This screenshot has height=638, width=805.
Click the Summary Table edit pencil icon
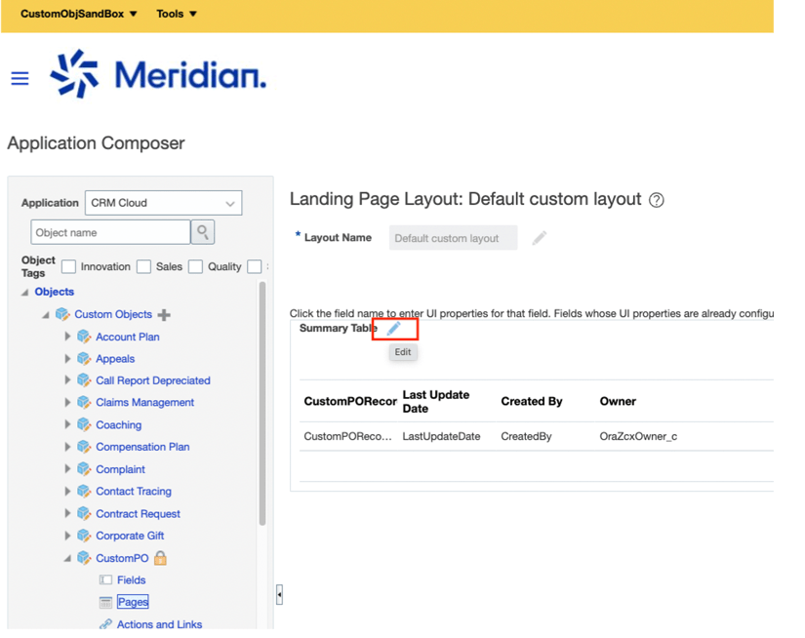pos(393,329)
